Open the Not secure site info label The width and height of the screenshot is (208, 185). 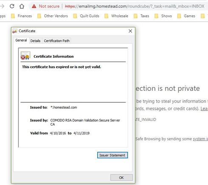(x=49, y=6)
